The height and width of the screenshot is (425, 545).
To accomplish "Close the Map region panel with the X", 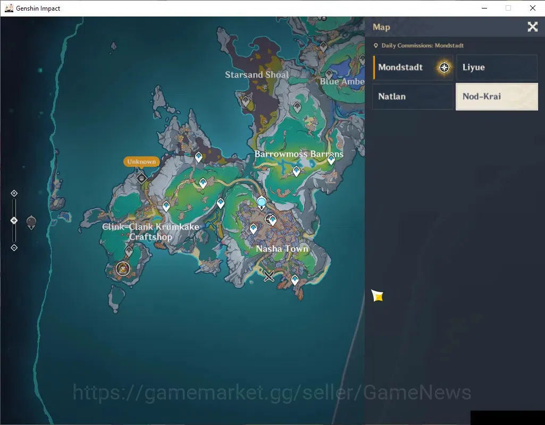I will click(532, 27).
